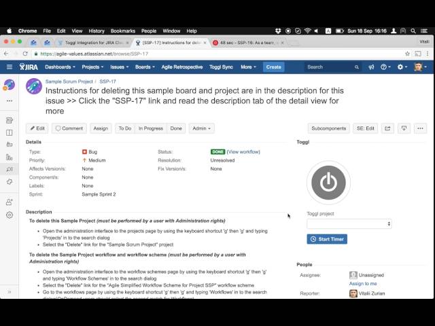Click the Create issue button
Screen dimensions: 435x326
tap(273, 67)
